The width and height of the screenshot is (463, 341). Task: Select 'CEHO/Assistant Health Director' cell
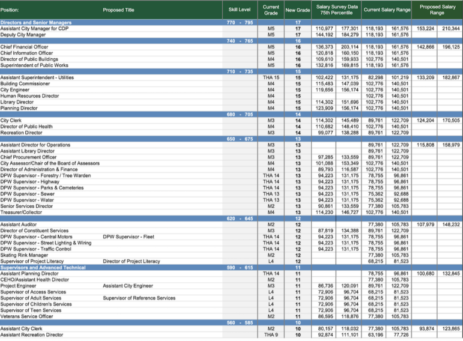pyautogui.click(x=35, y=280)
